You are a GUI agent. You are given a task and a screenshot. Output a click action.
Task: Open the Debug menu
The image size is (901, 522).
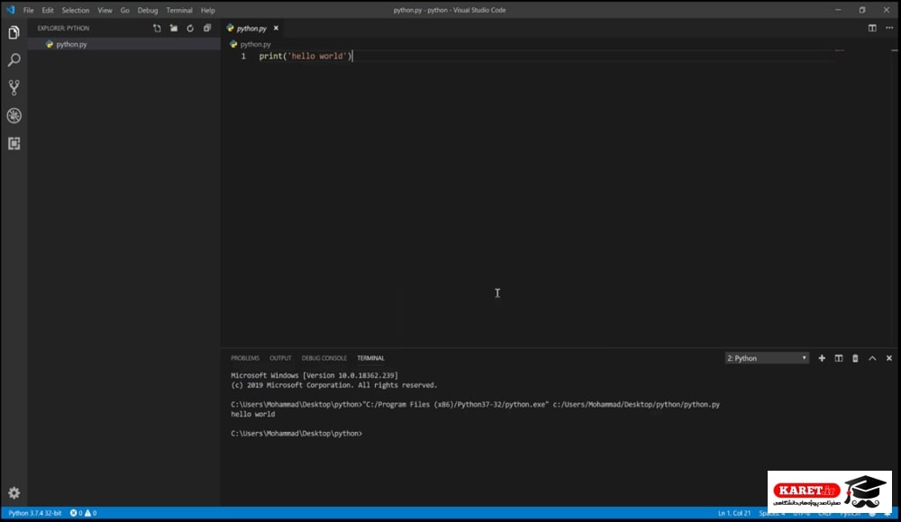coord(148,10)
